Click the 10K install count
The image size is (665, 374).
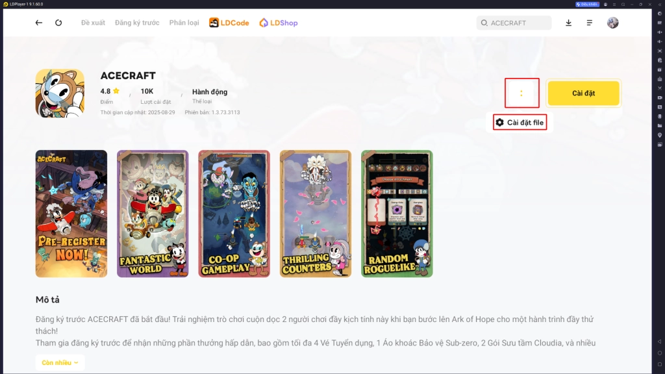pos(147,91)
